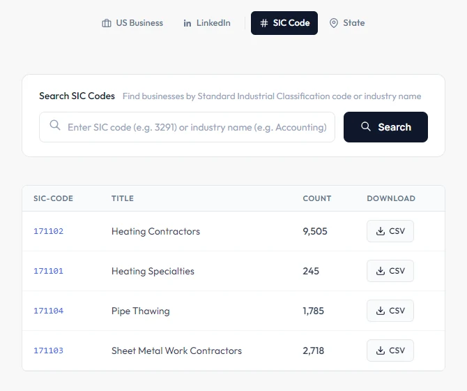The height and width of the screenshot is (391, 467).
Task: Click the dark Search button
Action: coord(385,127)
